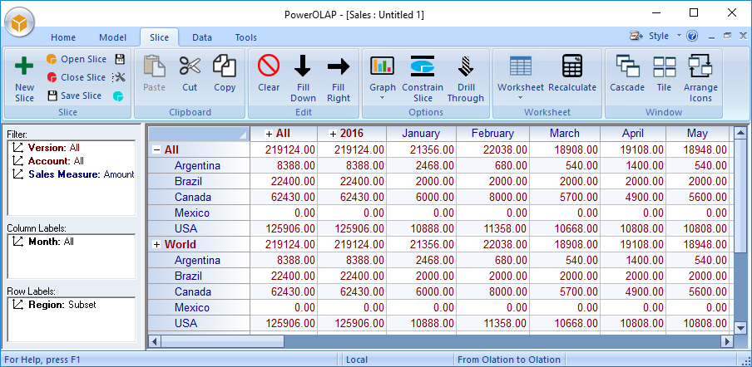Open Slice from the ribbon
Viewport: 752px width, 367px height.
[77, 59]
